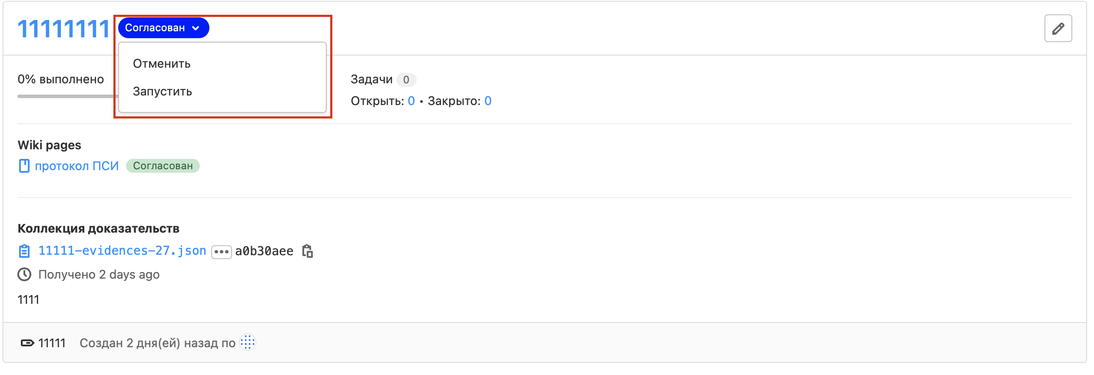Viewport: 1094px width, 375px height.
Task: Open the Согласован status dropdown
Action: coord(155,28)
